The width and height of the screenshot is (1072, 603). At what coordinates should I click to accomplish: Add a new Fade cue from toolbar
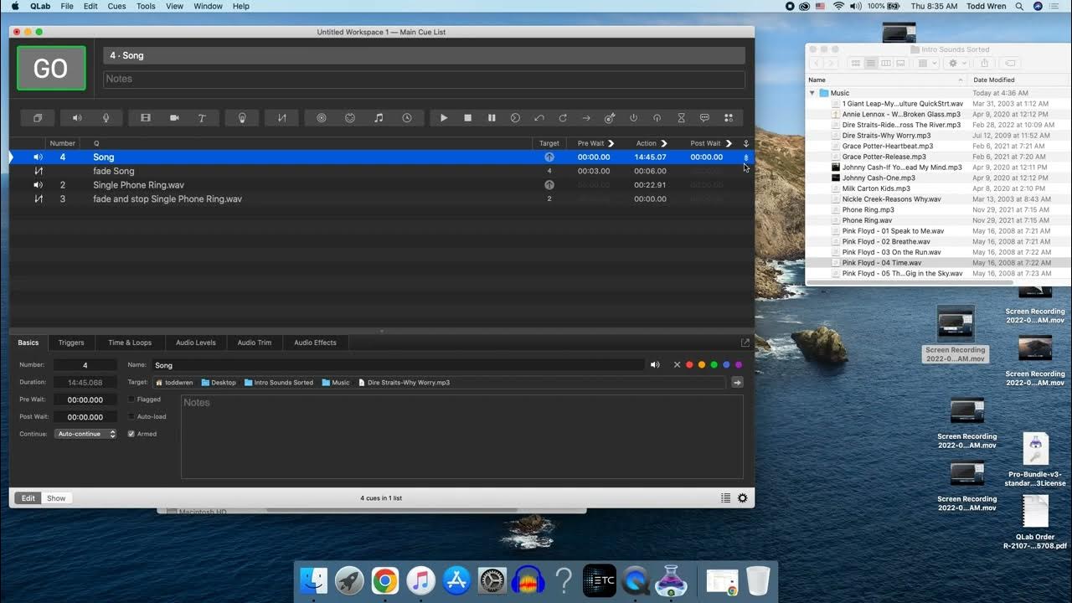282,118
